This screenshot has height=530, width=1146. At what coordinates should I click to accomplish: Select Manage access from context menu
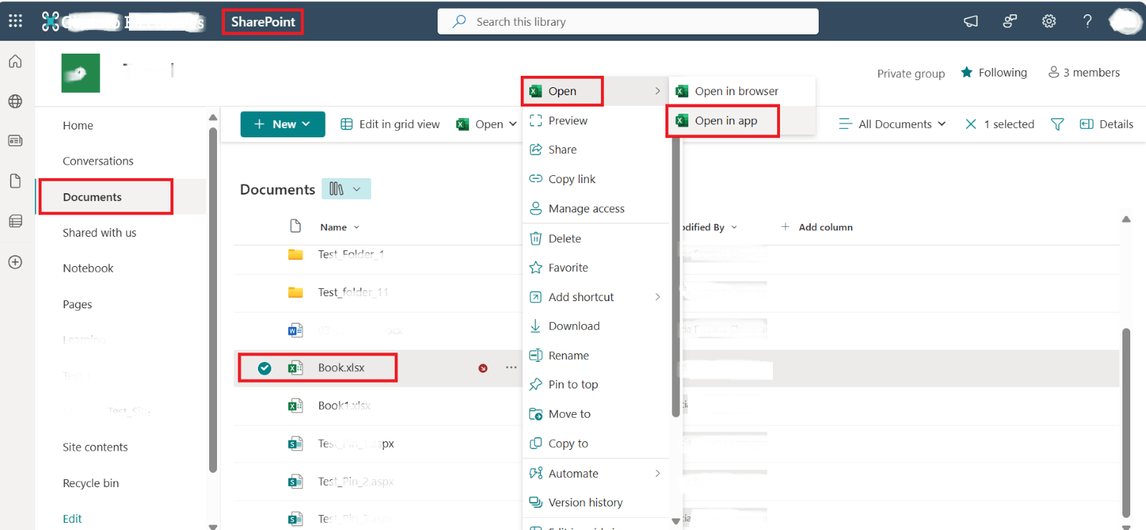(x=595, y=209)
